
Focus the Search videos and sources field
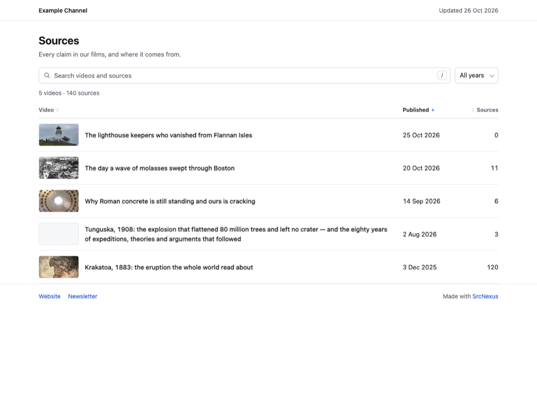(244, 76)
